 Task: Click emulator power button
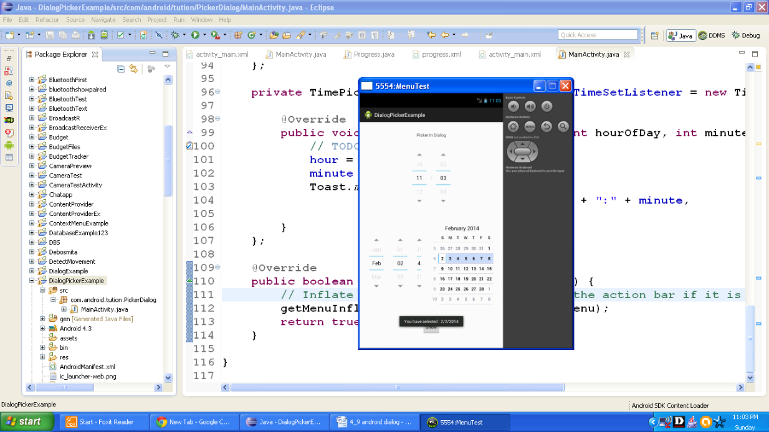pyautogui.click(x=547, y=106)
